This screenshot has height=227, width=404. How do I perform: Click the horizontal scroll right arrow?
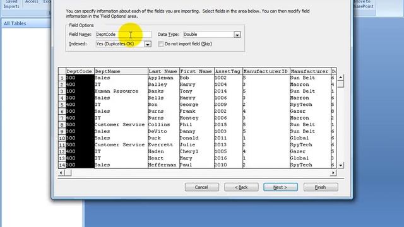click(x=333, y=173)
